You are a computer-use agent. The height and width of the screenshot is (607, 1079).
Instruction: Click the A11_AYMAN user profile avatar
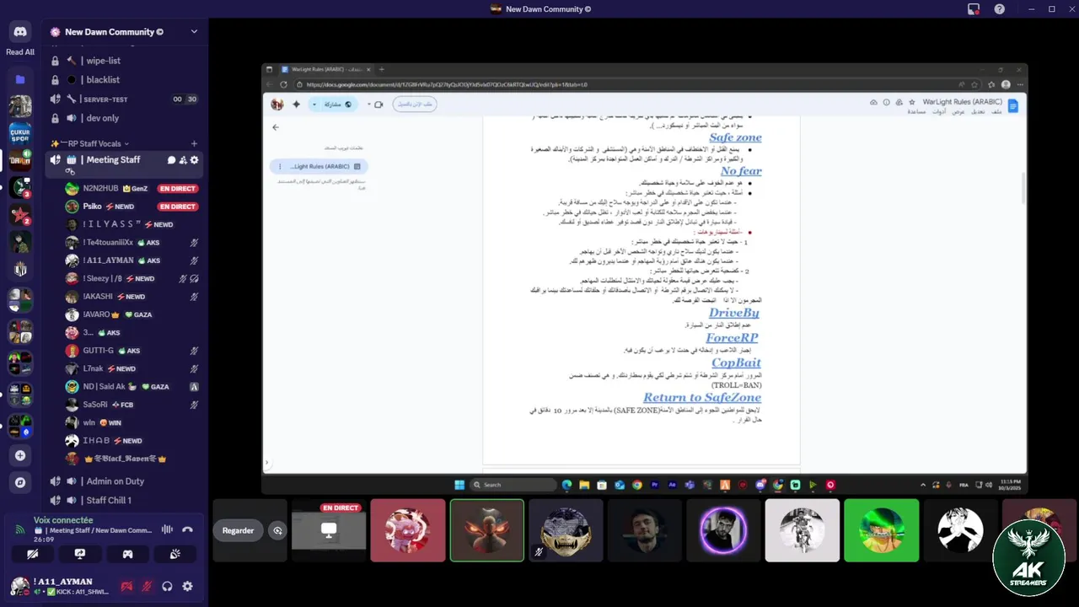tap(19, 586)
